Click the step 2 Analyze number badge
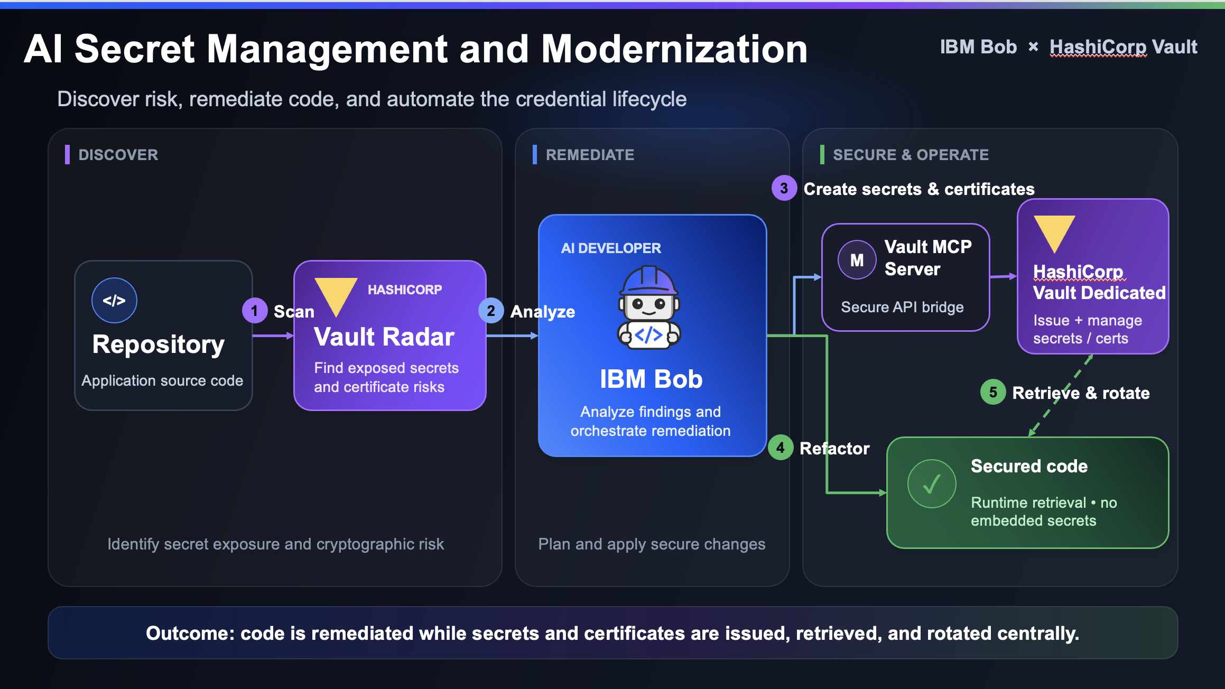Viewport: 1225px width, 689px height. [491, 311]
